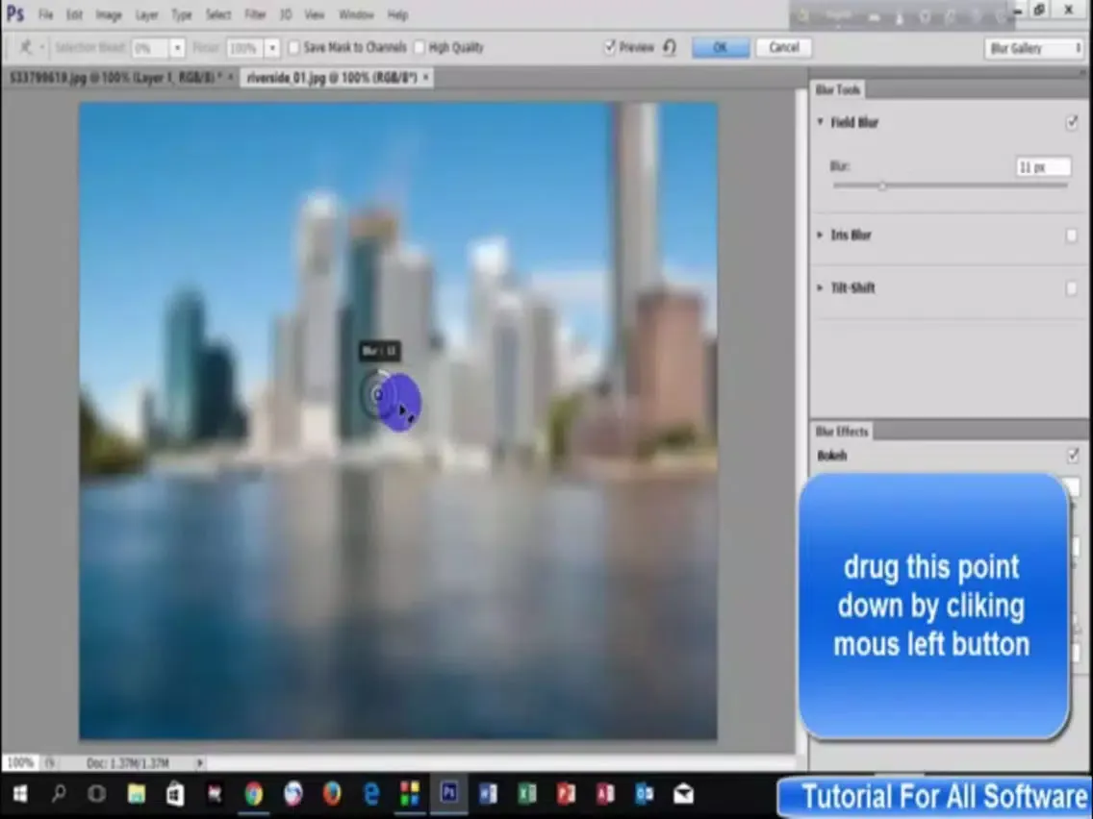This screenshot has height=819, width=1093.
Task: Open taskbar search magnifier
Action: click(59, 794)
